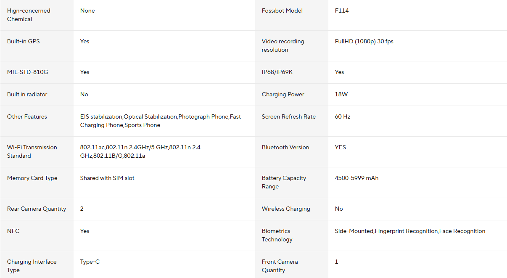
Task: Click the 802.11ac Wi-Fi standards value
Action: (x=140, y=151)
